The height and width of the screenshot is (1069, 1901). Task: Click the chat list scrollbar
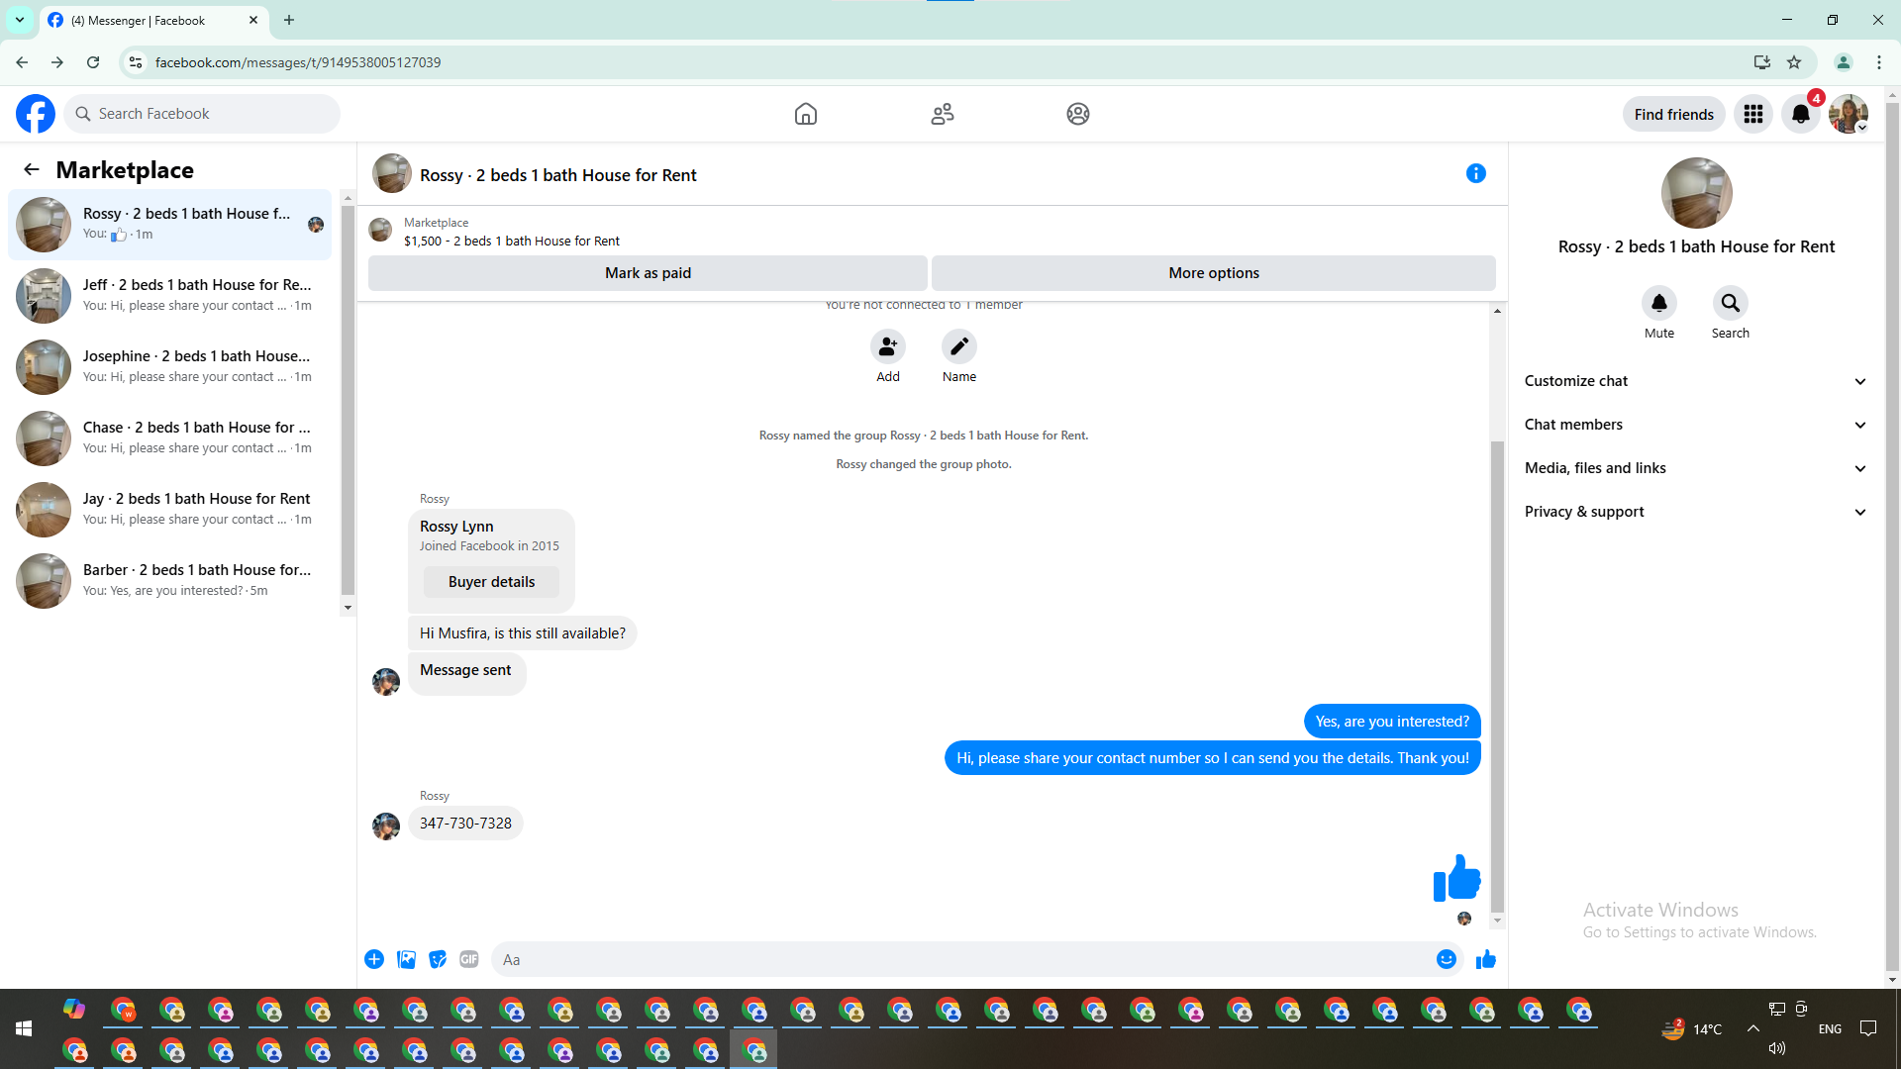point(348,401)
